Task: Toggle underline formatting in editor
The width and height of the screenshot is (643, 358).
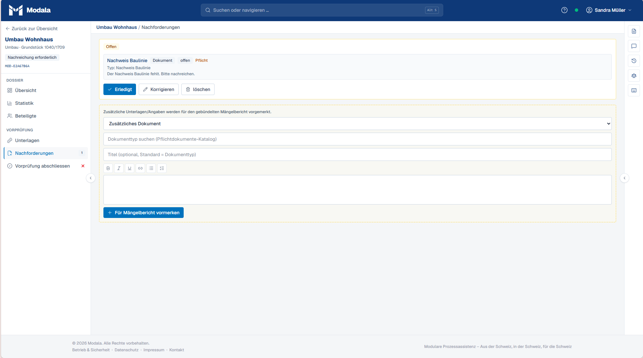Action: pos(130,168)
